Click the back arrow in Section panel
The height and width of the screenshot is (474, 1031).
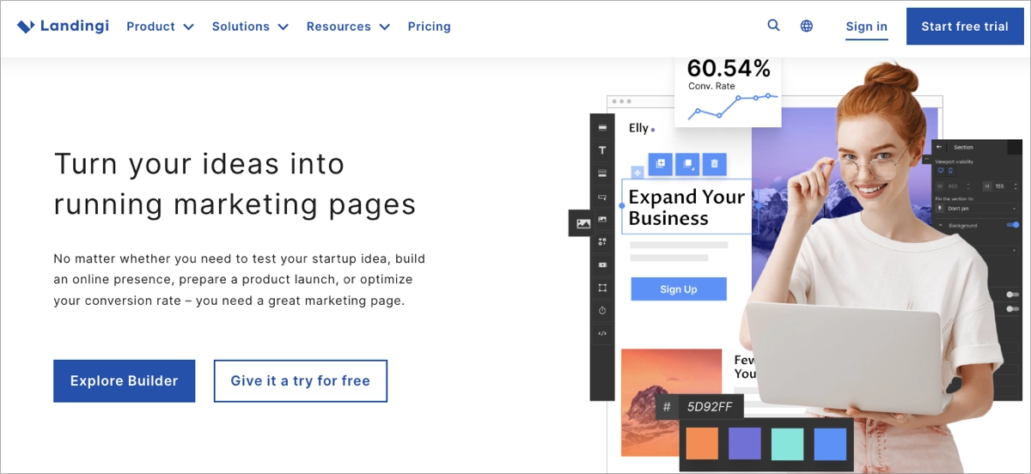coord(939,147)
